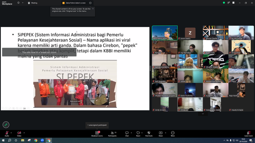Select the maudy & kayla tile

241,104
